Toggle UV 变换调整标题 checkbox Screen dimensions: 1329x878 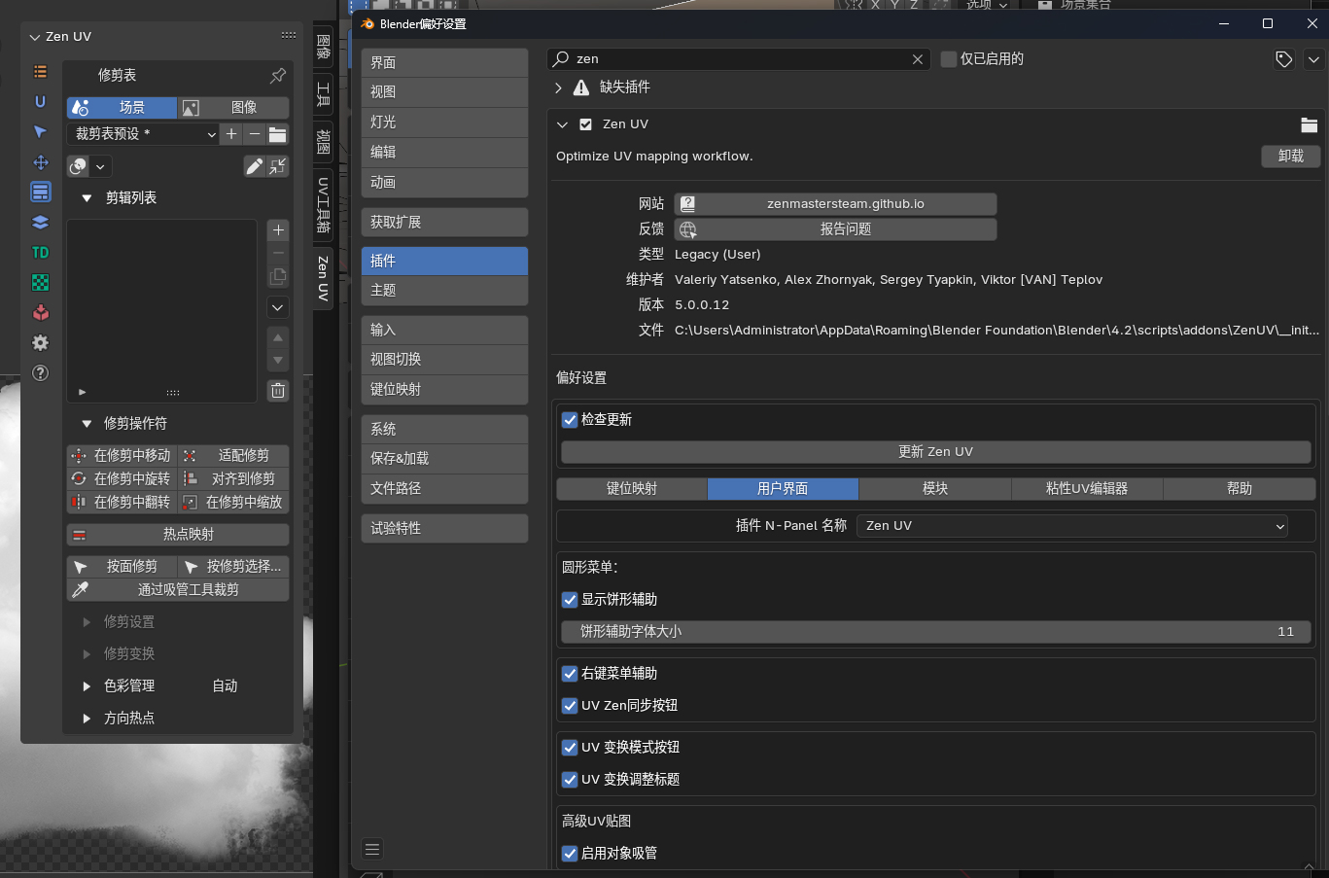[570, 780]
